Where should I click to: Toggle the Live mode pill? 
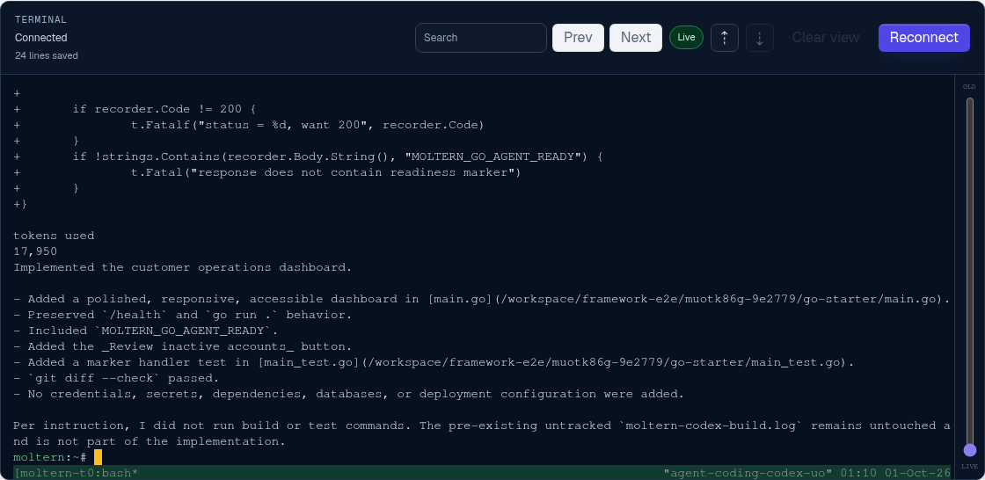pyautogui.click(x=686, y=38)
